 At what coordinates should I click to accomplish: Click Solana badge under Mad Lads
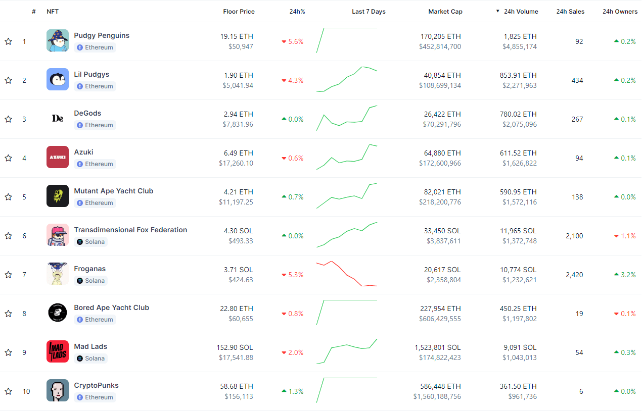point(91,358)
